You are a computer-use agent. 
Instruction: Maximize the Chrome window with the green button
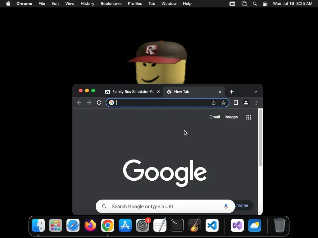[93, 91]
